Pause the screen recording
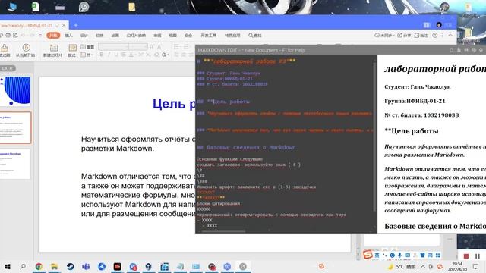 point(478,256)
